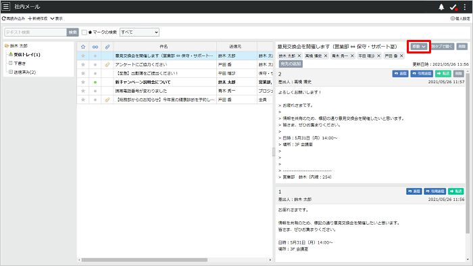The width and height of the screenshot is (473, 266).
Task: Click the star column header icon
Action: (83, 47)
